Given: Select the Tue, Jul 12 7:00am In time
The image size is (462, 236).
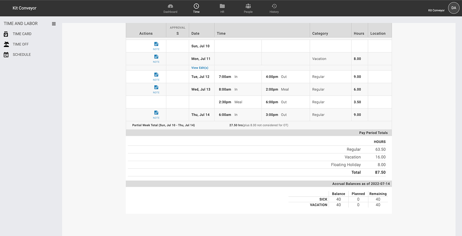Looking at the screenshot, I should click(x=225, y=77).
